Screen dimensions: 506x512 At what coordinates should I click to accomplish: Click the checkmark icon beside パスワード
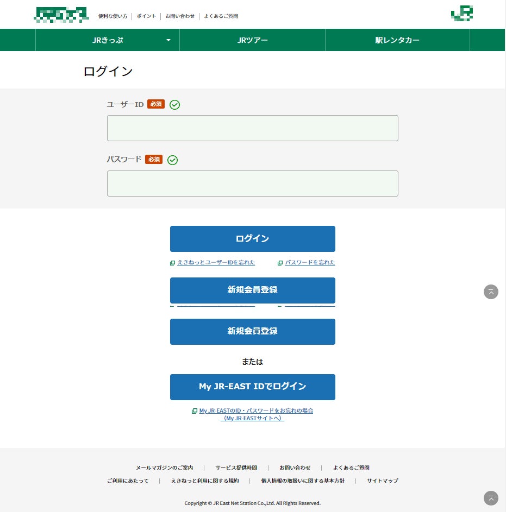point(173,160)
